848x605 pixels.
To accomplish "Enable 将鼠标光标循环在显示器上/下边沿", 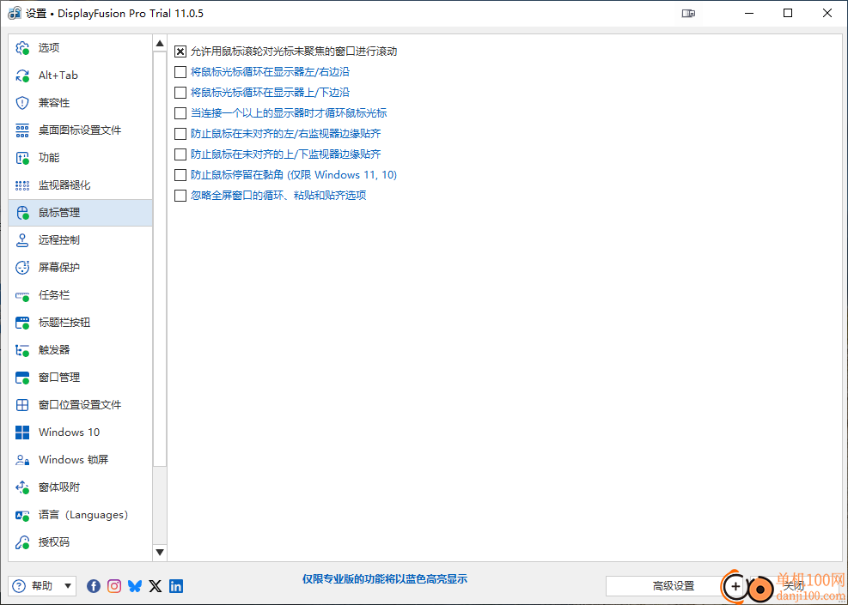I will [180, 93].
